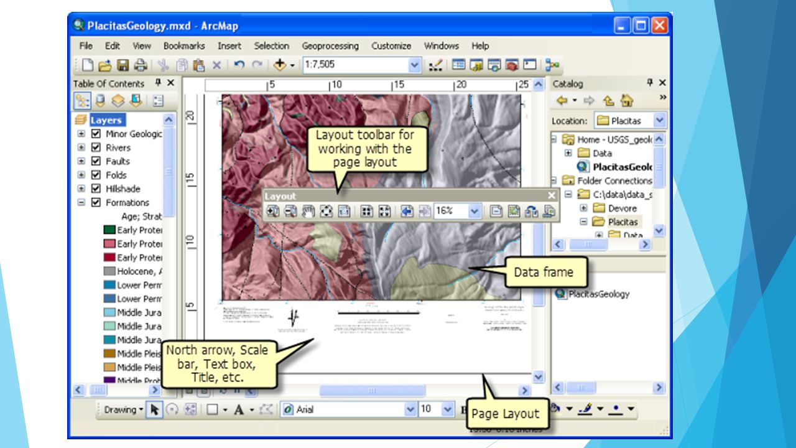The image size is (796, 448).
Task: Click the Paste clipboard icon
Action: pyautogui.click(x=199, y=65)
